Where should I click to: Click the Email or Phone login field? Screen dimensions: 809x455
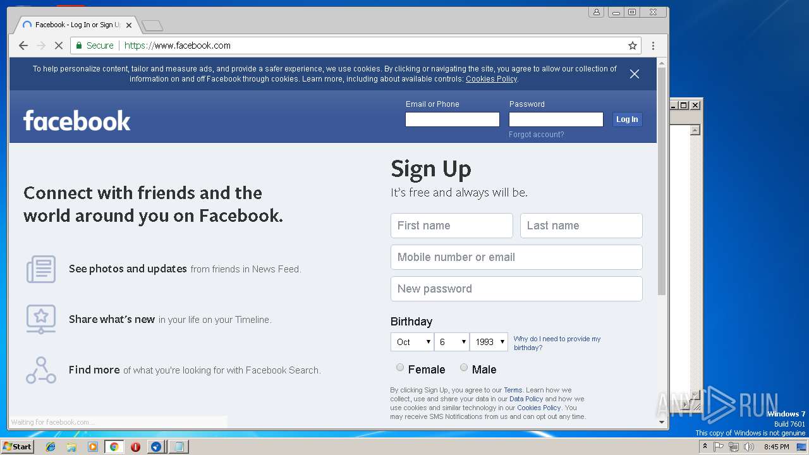click(x=453, y=119)
